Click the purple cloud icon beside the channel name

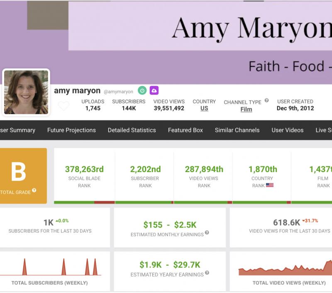point(154,91)
